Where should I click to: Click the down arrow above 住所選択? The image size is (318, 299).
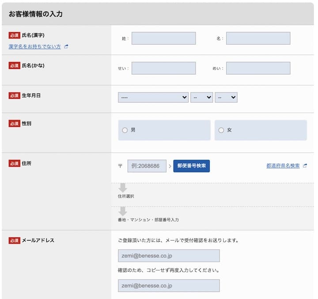tap(122, 188)
